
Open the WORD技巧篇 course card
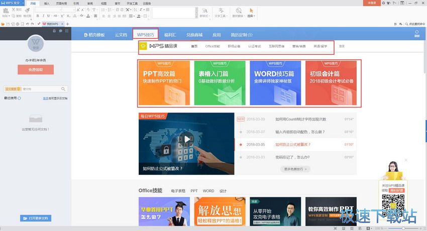[275, 83]
